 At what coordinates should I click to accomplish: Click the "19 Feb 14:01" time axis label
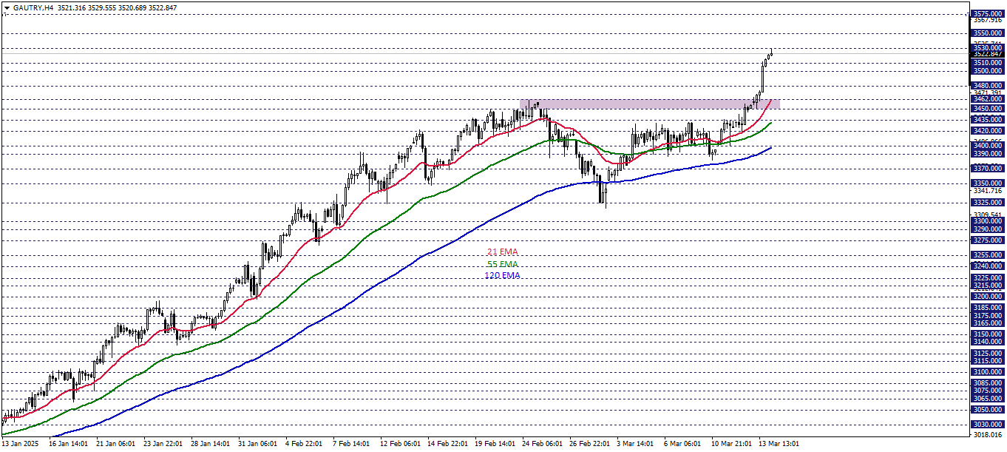click(495, 445)
